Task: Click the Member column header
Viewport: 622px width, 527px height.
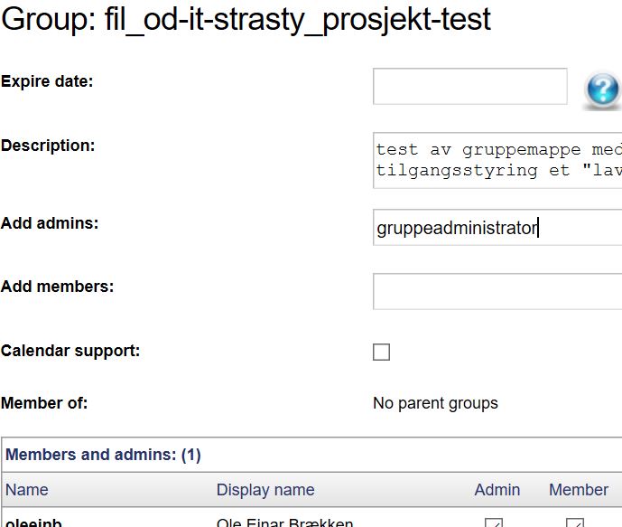Action: [x=579, y=490]
